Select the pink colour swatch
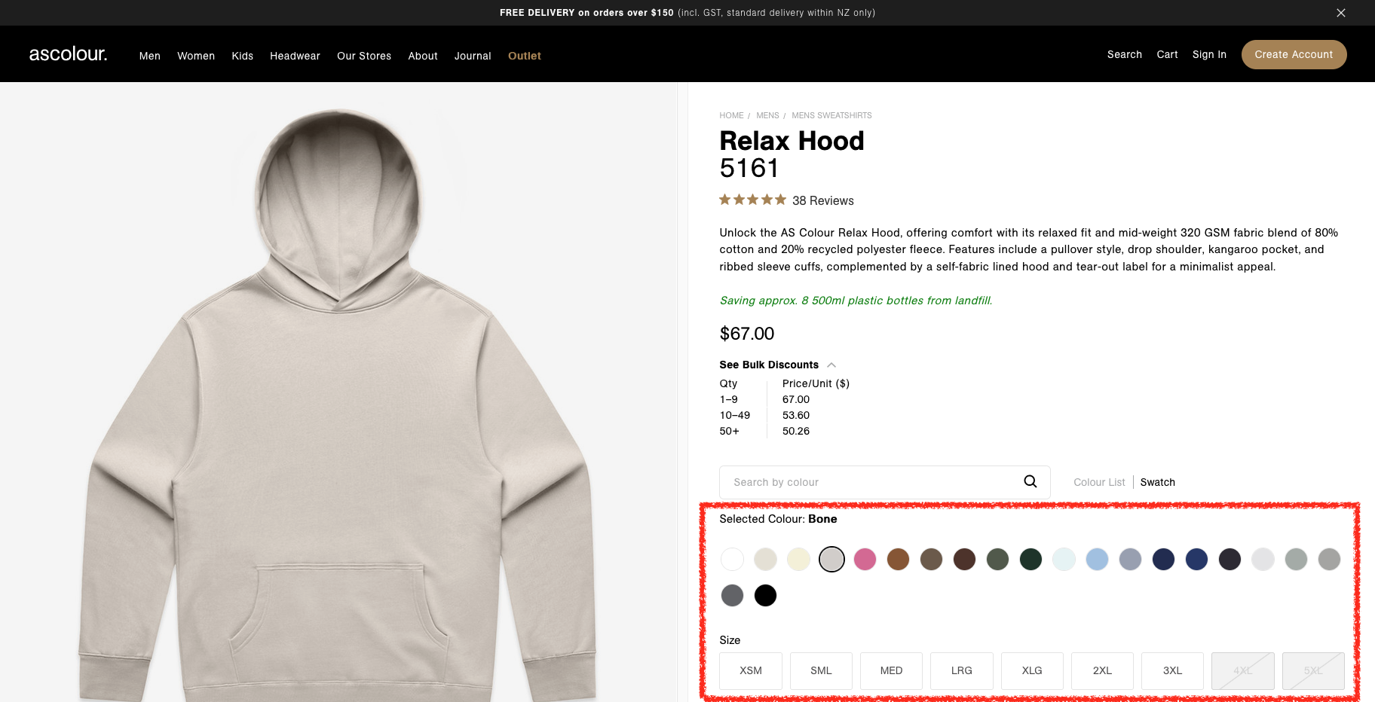 [865, 559]
